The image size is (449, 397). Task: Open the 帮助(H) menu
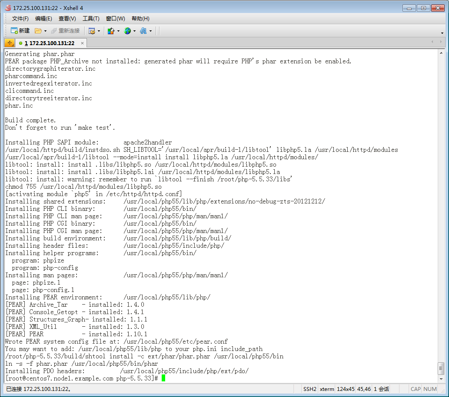click(140, 19)
